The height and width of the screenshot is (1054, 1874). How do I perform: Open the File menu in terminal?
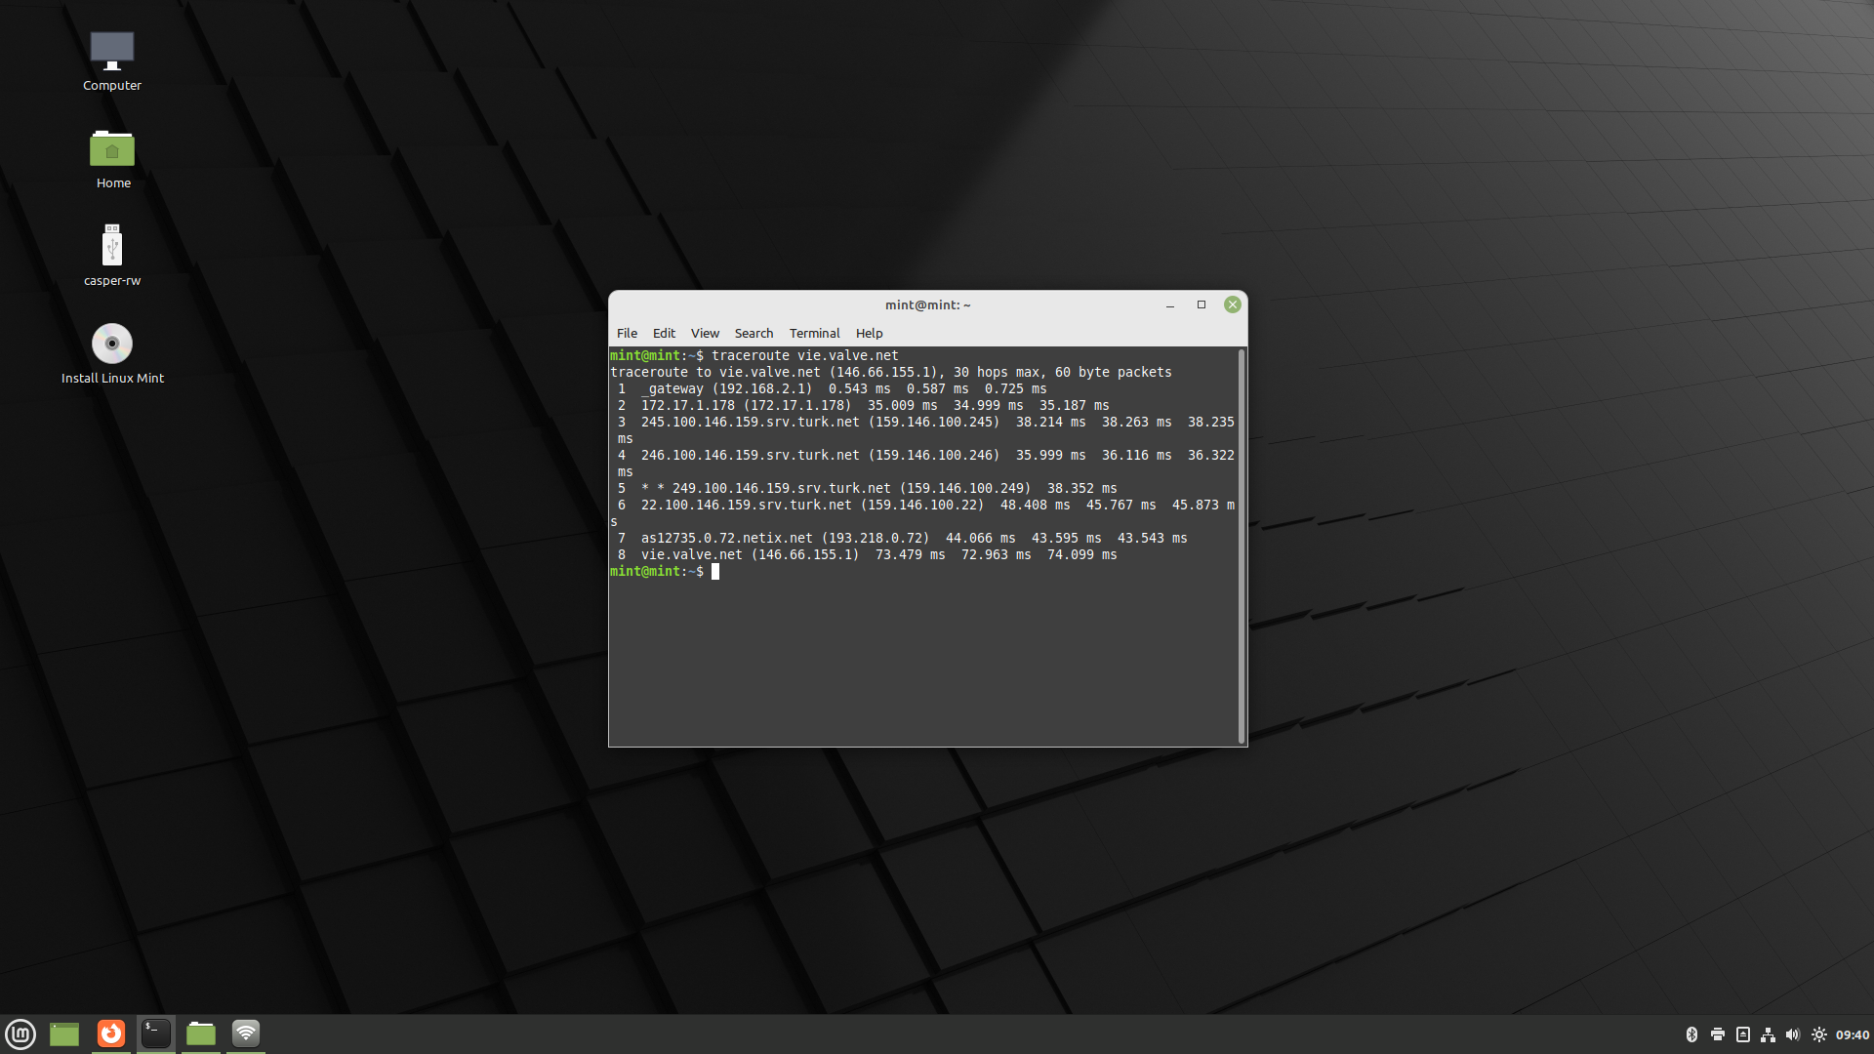[627, 333]
